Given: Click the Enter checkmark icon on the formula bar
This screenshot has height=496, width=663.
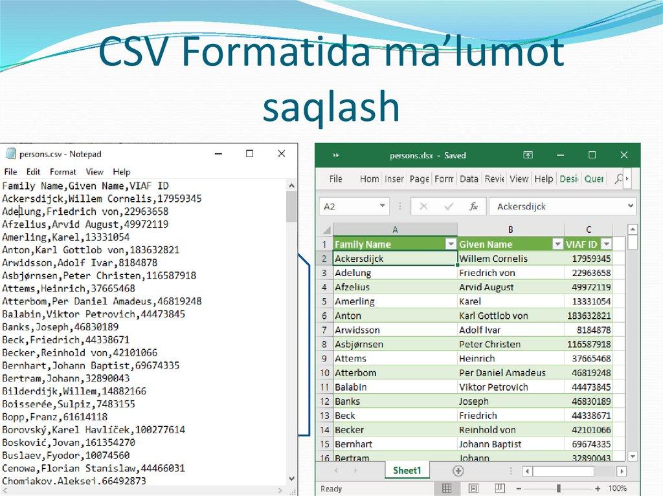Looking at the screenshot, I should [x=447, y=206].
